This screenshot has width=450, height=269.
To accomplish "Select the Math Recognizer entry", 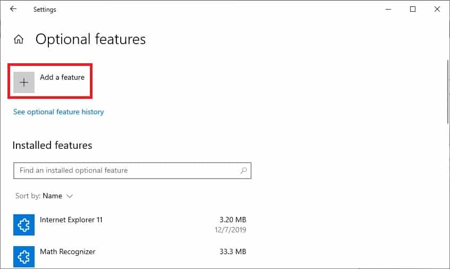I will click(x=130, y=257).
